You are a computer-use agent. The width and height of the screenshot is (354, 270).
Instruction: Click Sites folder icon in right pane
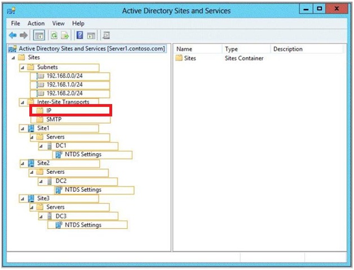click(x=179, y=58)
